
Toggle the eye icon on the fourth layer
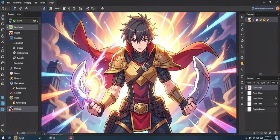[275, 104]
